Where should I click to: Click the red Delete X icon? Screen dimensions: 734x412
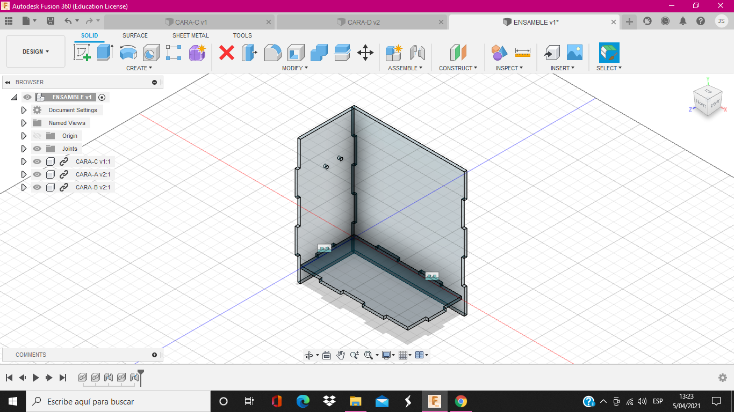pyautogui.click(x=227, y=53)
